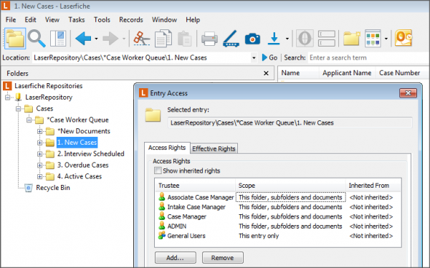Image resolution: width=430 pixels, height=268 pixels.
Task: Click the colored grid view icon
Action: tap(373, 39)
